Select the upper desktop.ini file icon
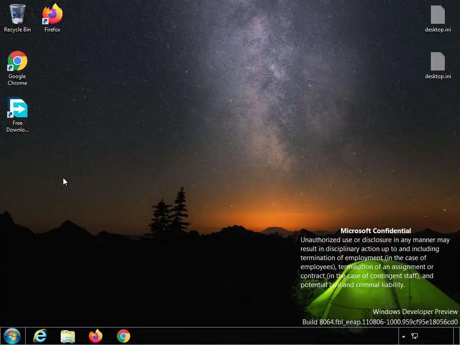Image resolution: width=460 pixels, height=345 pixels. [x=438, y=19]
